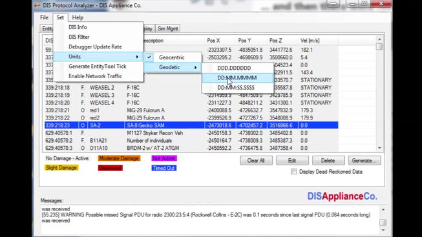Click the Generate... button

tap(364, 161)
